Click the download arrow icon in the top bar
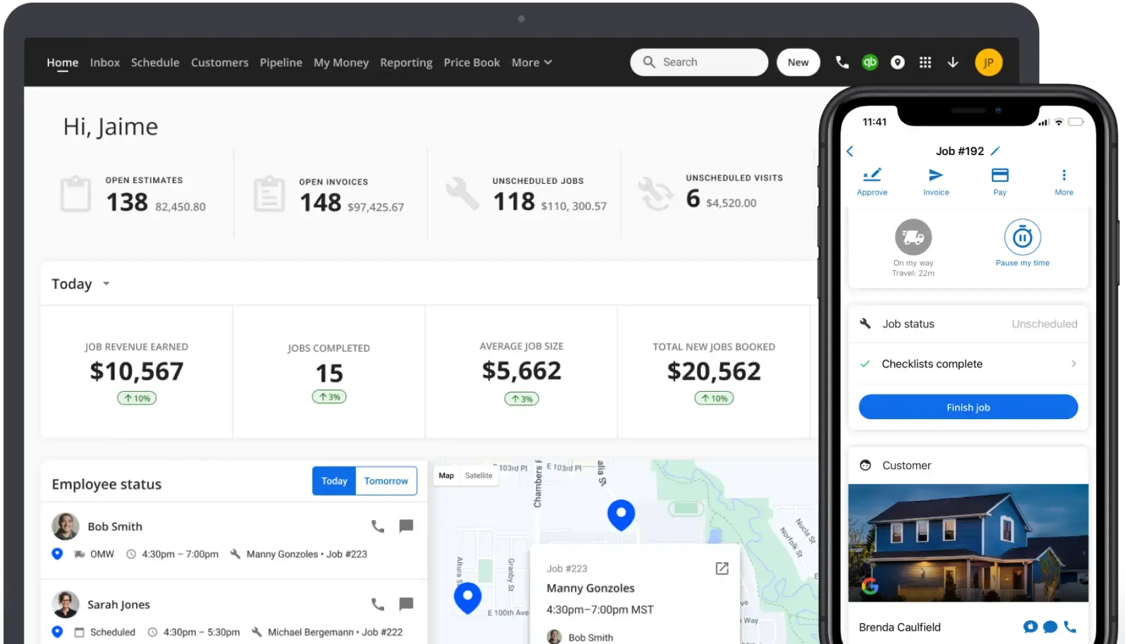This screenshot has width=1125, height=644. pyautogui.click(x=953, y=62)
